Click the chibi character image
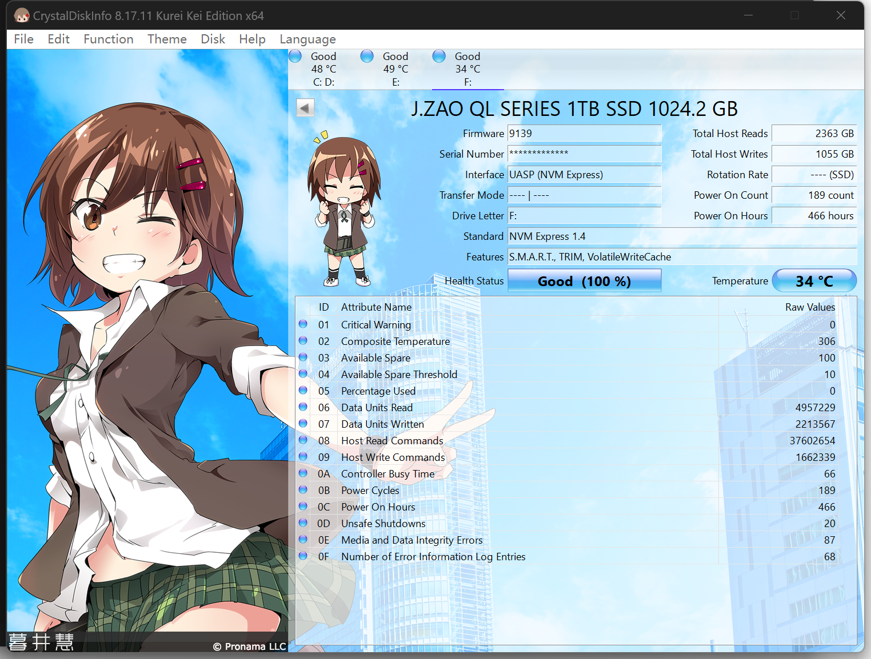Viewport: 871px width, 659px height. 343,211
